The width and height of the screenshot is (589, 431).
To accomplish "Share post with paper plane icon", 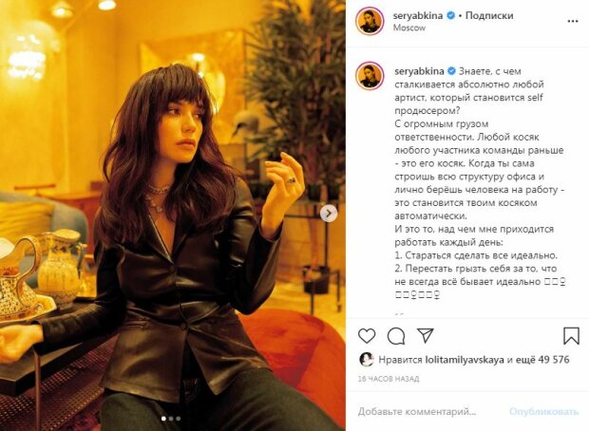I will point(426,335).
